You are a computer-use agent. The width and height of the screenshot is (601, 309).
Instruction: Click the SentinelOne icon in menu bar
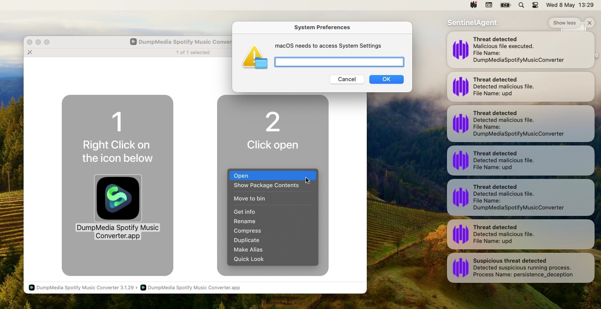point(474,5)
